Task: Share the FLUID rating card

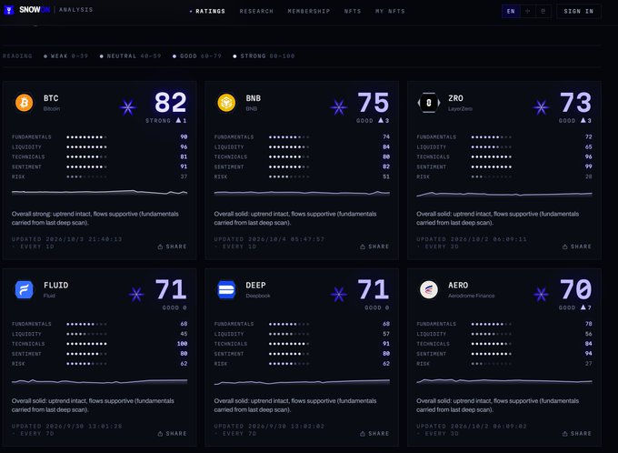Action: tap(173, 434)
